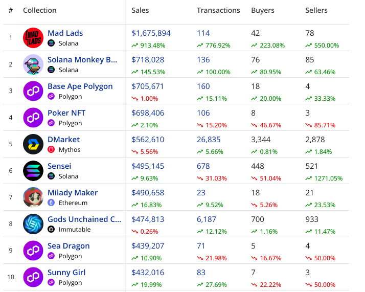This screenshot has height=292, width=365.
Task: Open the Milady Maker avatar image
Action: 33,197
